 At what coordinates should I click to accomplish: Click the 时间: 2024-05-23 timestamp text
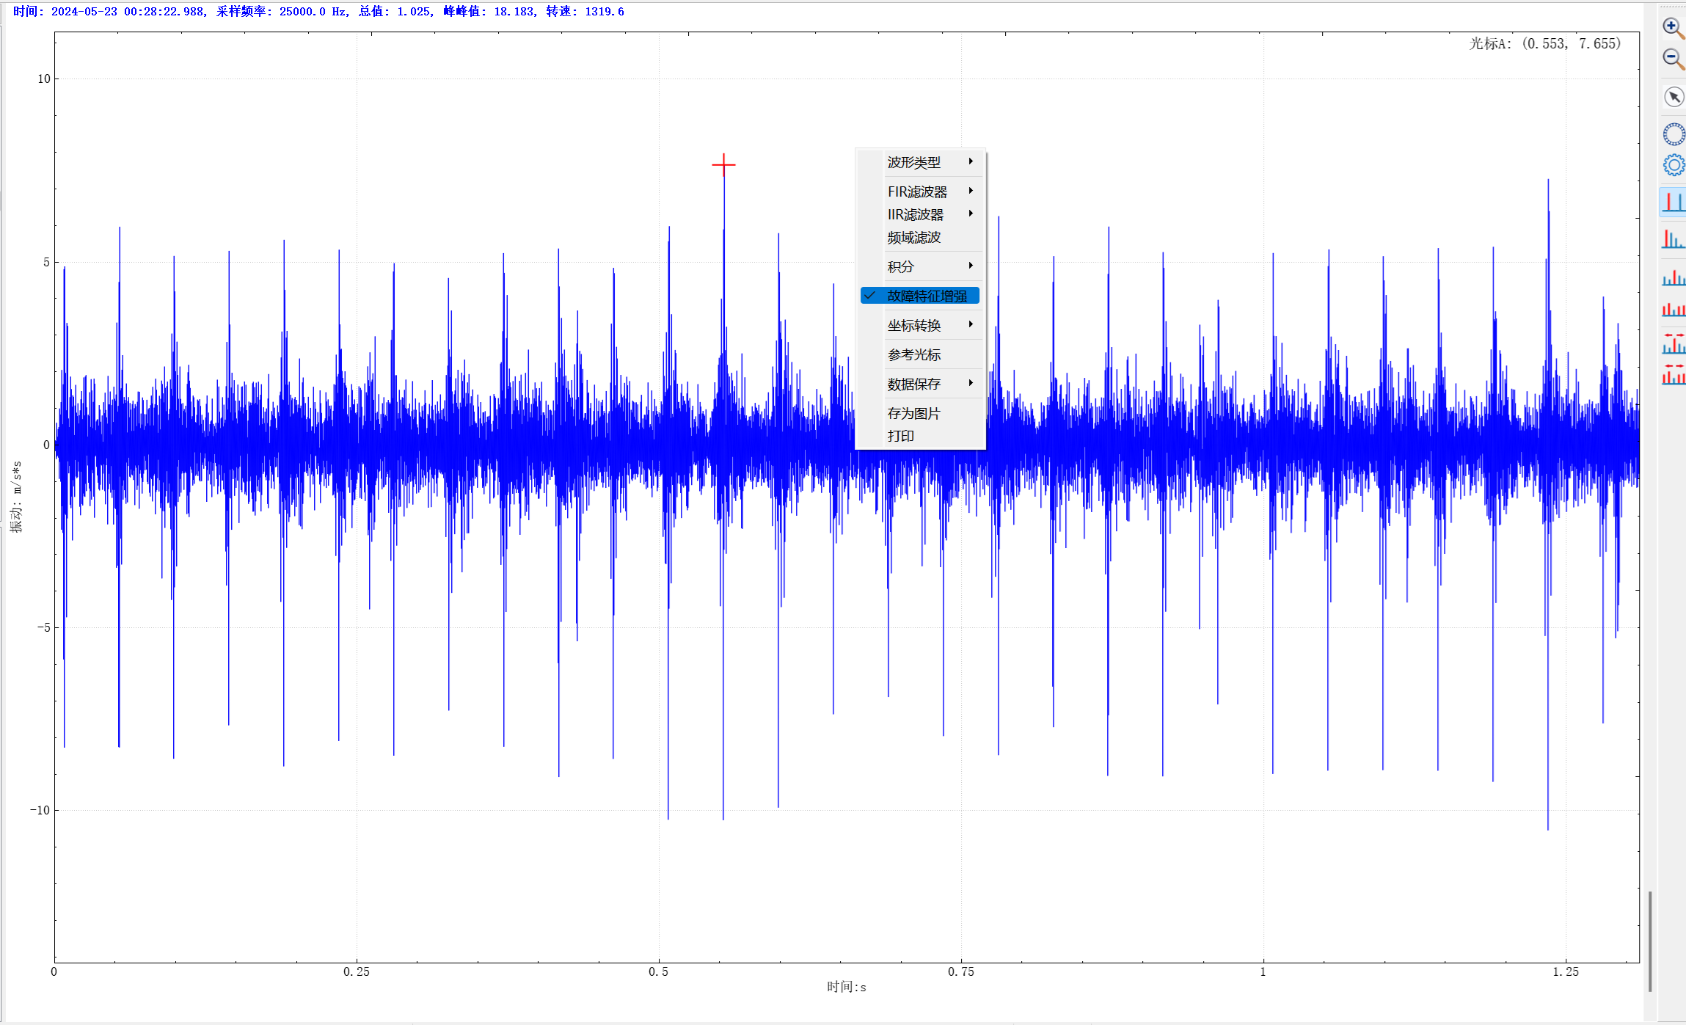click(x=109, y=12)
